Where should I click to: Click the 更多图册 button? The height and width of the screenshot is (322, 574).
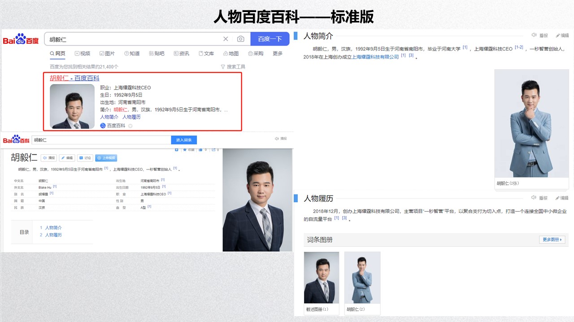tap(552, 240)
